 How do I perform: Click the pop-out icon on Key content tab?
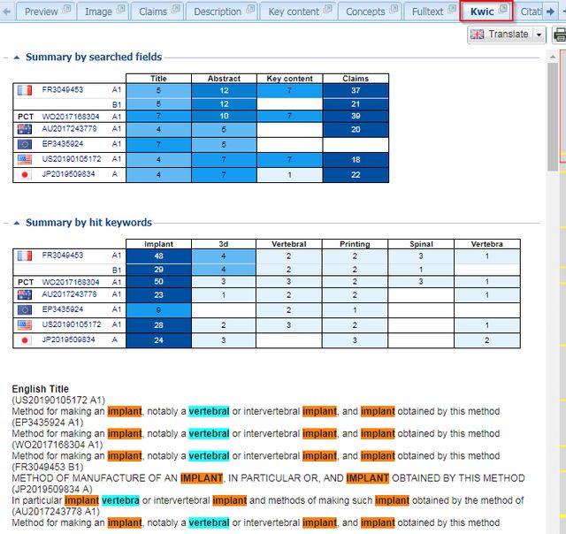point(326,10)
